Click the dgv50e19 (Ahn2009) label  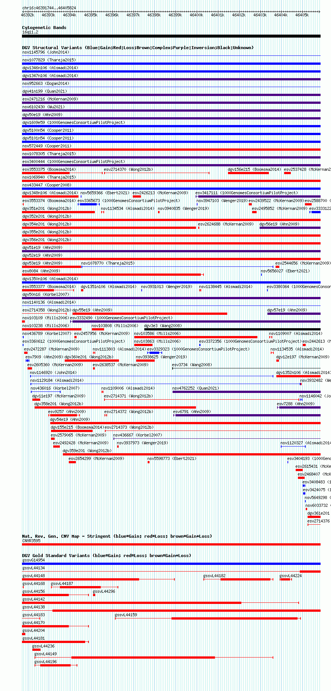[x=42, y=115]
